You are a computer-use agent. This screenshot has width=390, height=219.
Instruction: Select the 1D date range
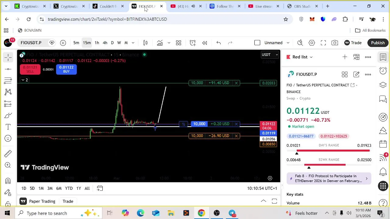pyautogui.click(x=24, y=189)
